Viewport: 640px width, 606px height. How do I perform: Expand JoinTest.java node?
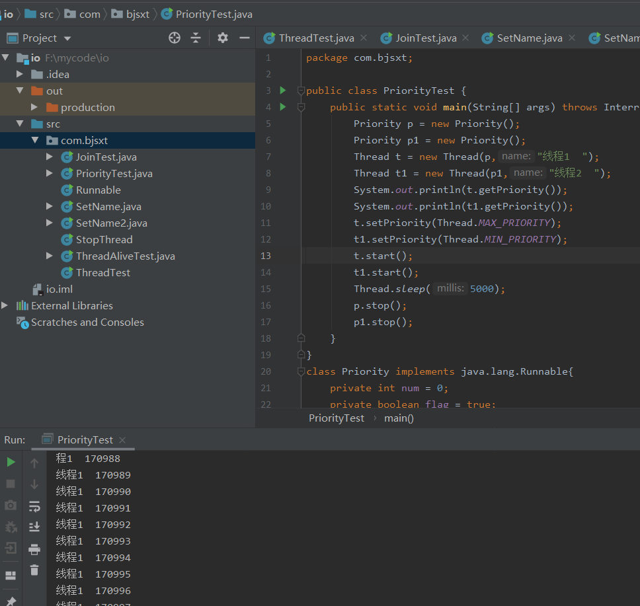(50, 157)
